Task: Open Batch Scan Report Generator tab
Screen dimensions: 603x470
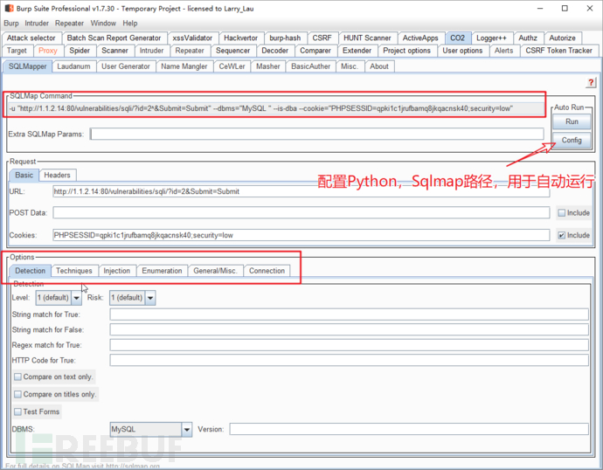Action: coord(114,38)
